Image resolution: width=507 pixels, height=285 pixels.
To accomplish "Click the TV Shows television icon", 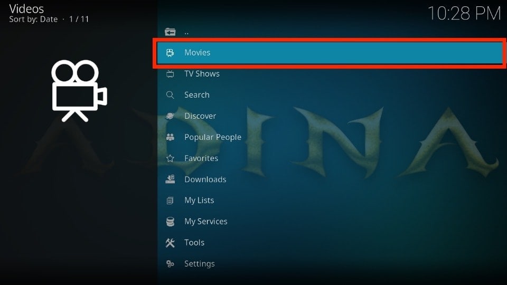I will click(x=170, y=74).
